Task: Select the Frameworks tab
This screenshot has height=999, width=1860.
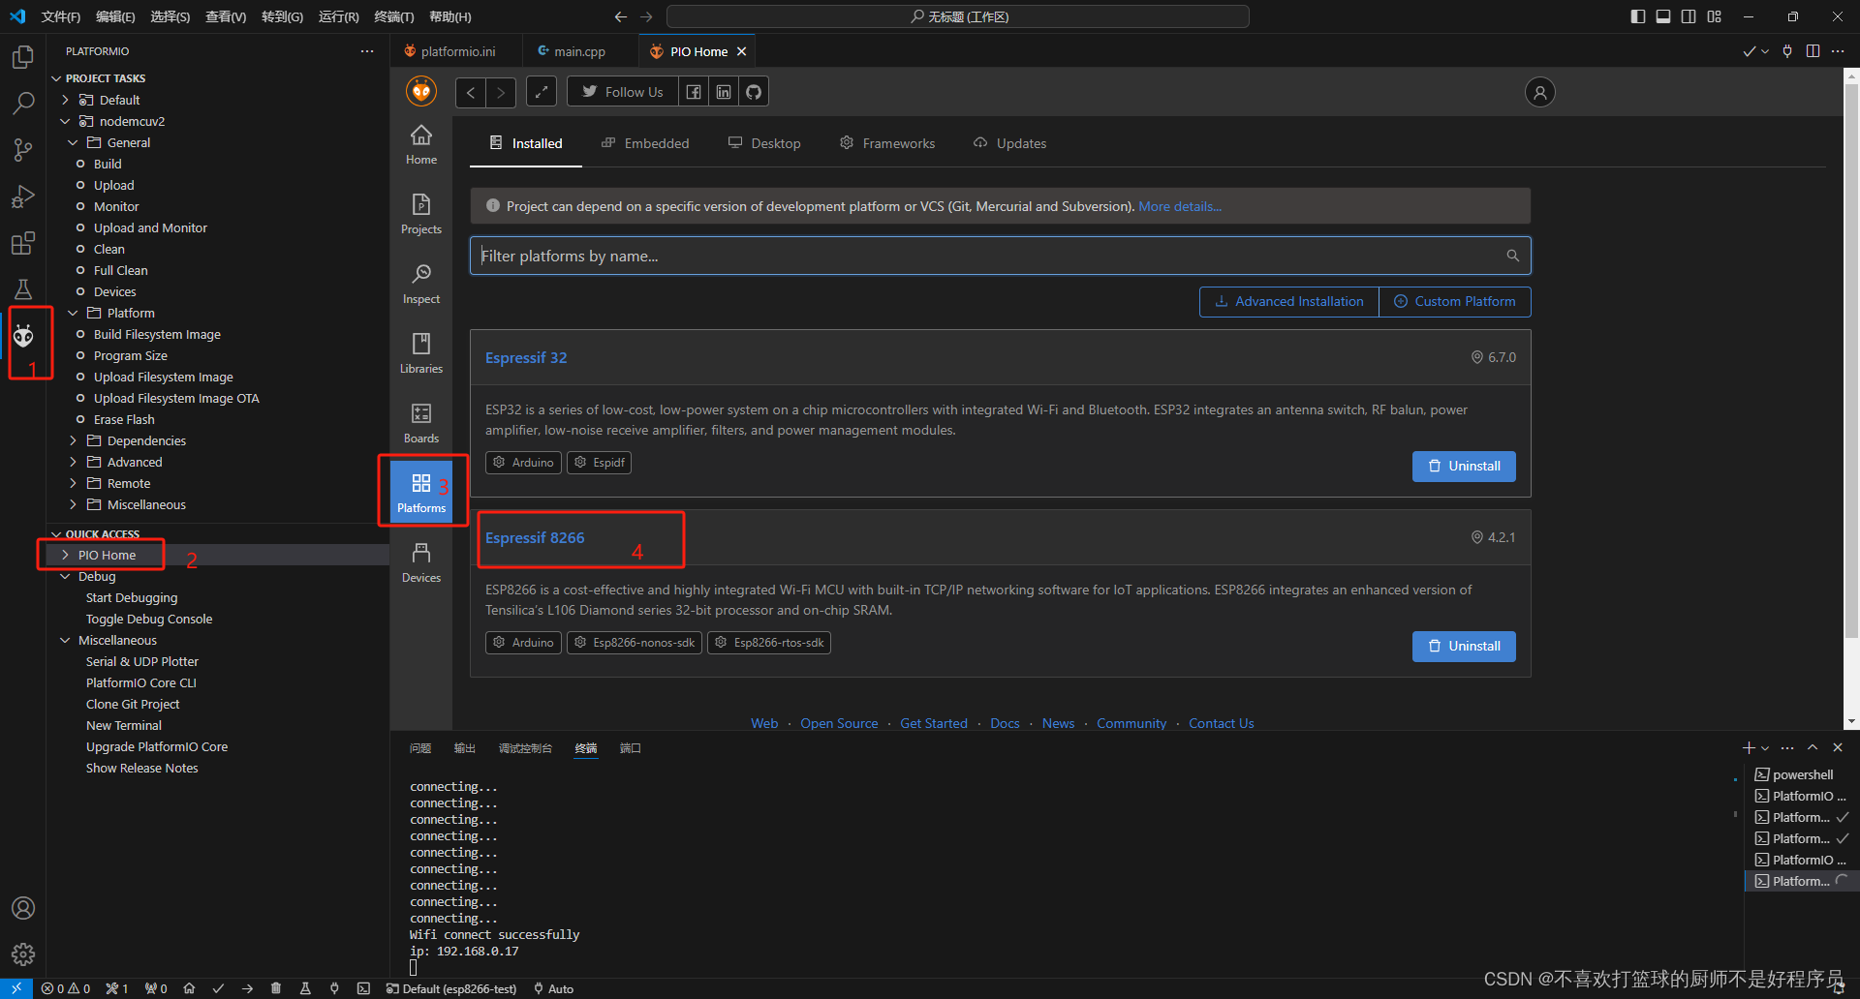Action: pos(887,143)
